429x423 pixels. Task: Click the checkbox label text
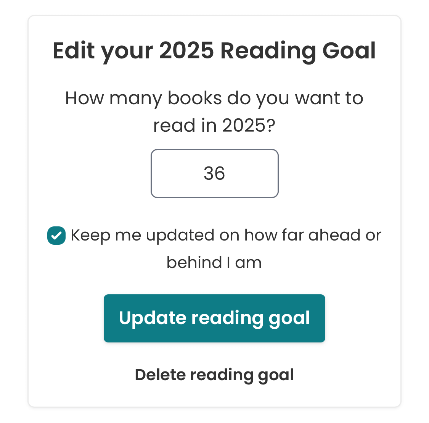tap(225, 235)
